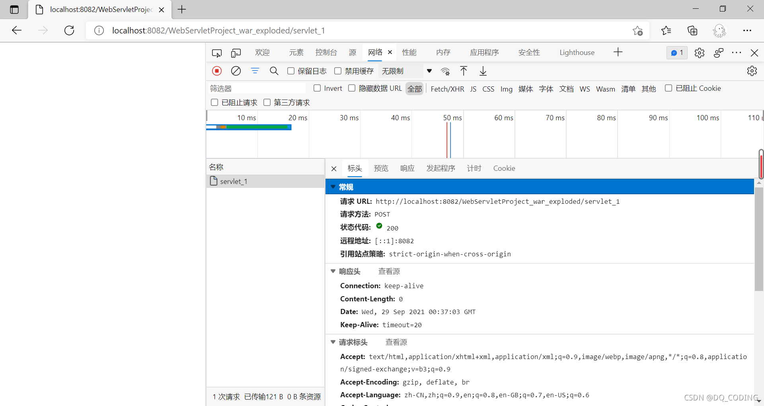Filter requests by JS type
Screen dimensions: 764x406
473,89
